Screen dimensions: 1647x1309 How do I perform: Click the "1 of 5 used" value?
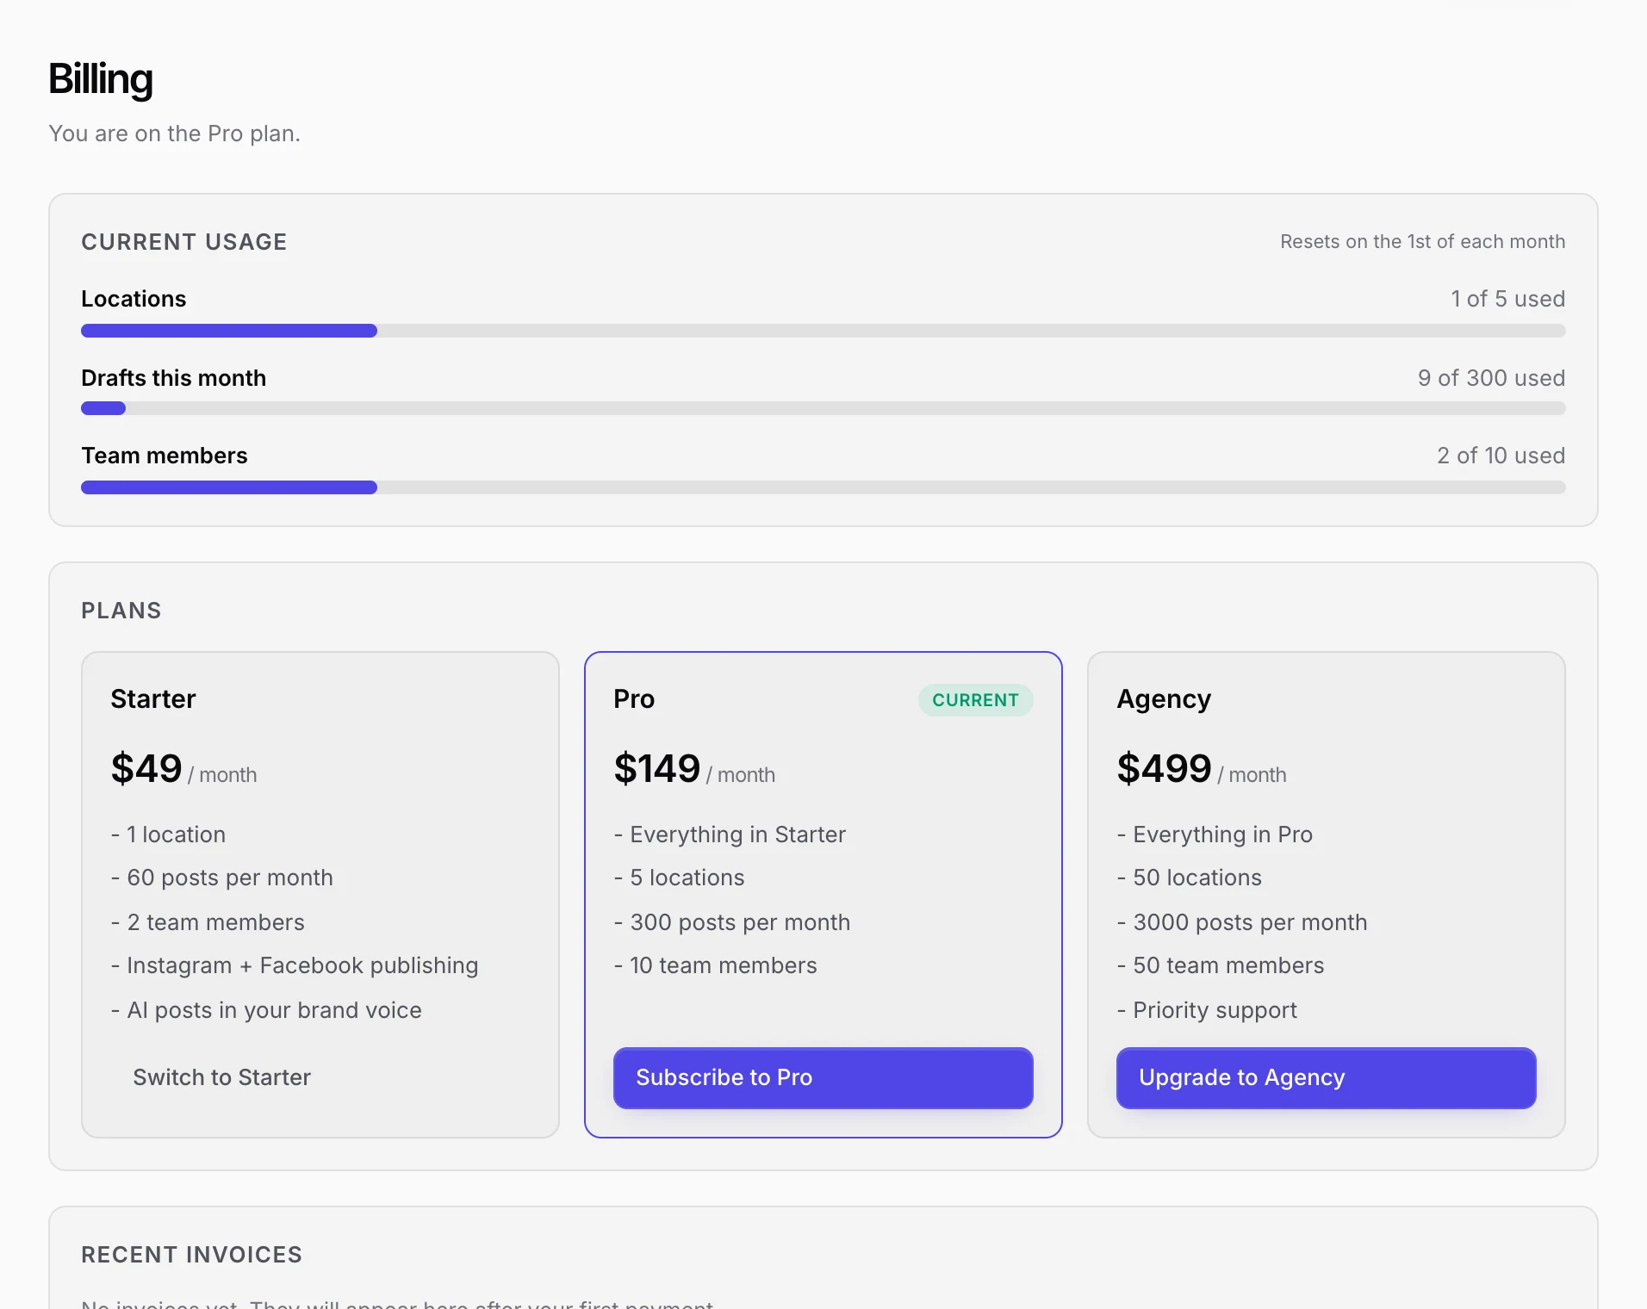[1507, 299]
